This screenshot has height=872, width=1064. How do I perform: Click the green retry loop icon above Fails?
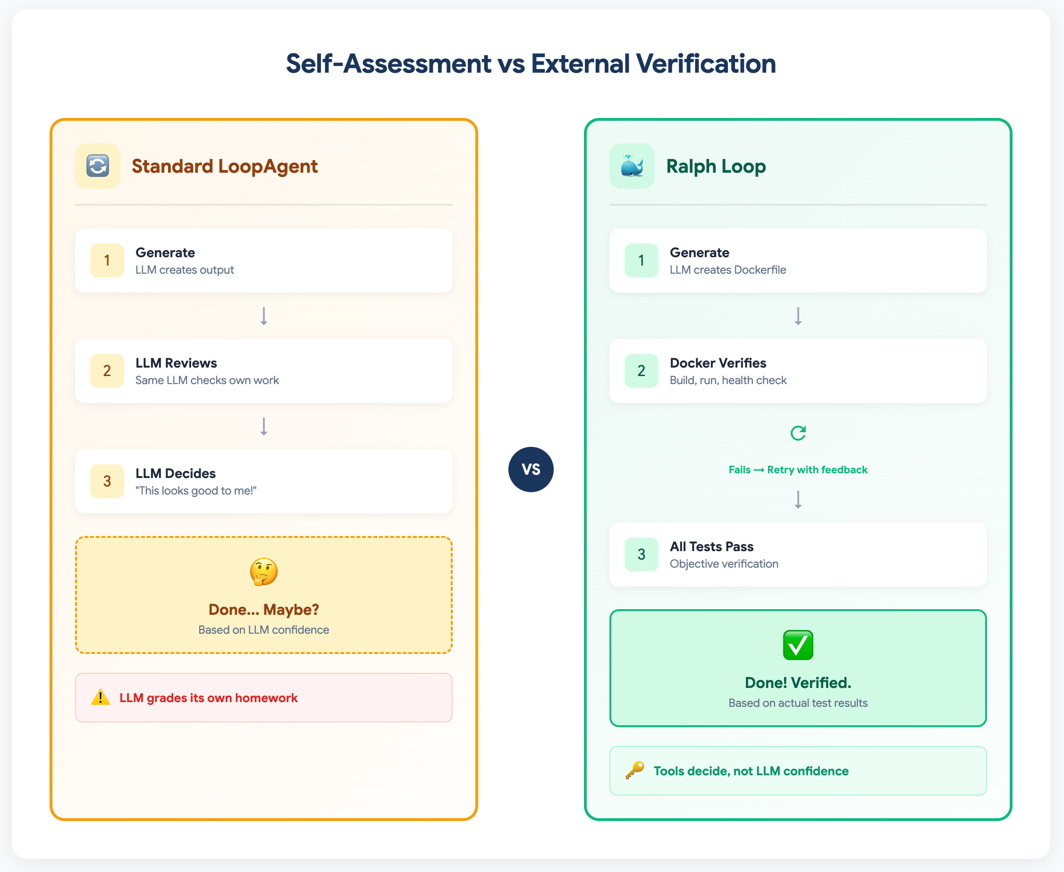797,433
